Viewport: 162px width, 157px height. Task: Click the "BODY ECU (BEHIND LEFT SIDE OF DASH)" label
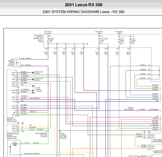tap(12, 120)
